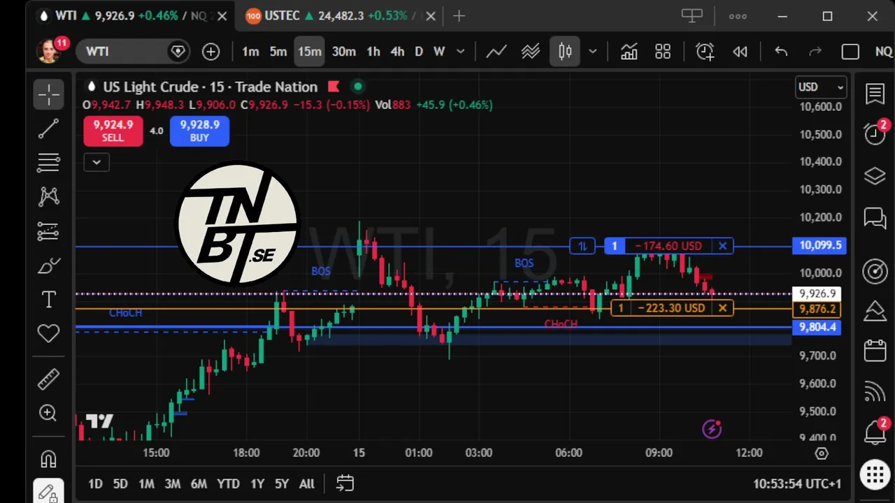Click the 9,924.9 SELL button
Image resolution: width=895 pixels, height=503 pixels.
point(113,131)
